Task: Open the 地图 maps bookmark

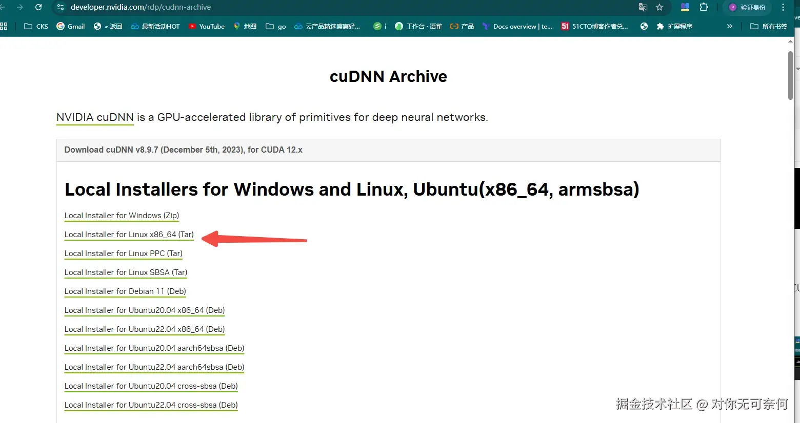Action: [x=245, y=26]
